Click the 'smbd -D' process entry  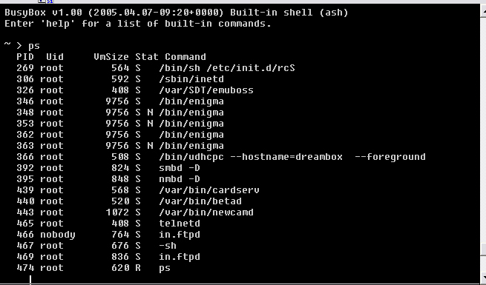pyautogui.click(x=180, y=168)
